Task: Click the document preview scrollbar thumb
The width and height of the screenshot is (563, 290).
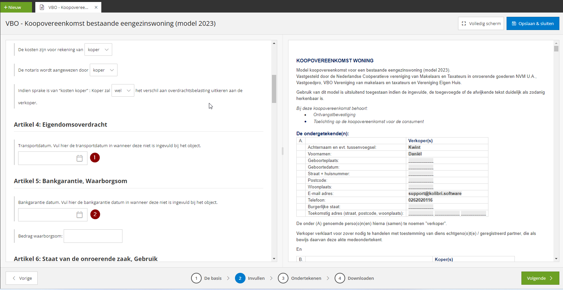Action: point(556,49)
